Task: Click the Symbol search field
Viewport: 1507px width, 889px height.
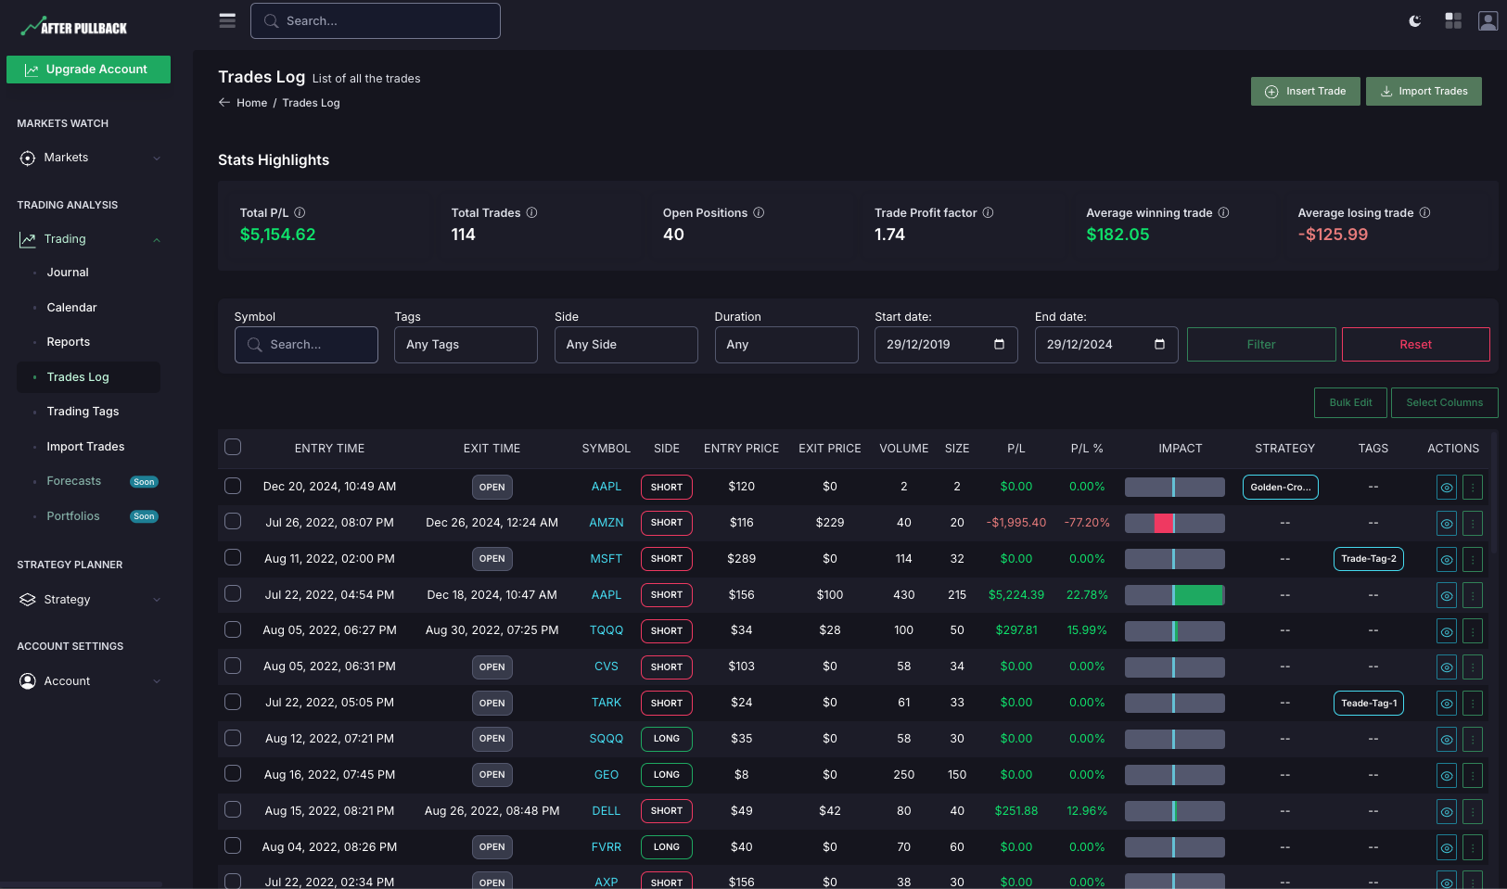Action: (306, 345)
